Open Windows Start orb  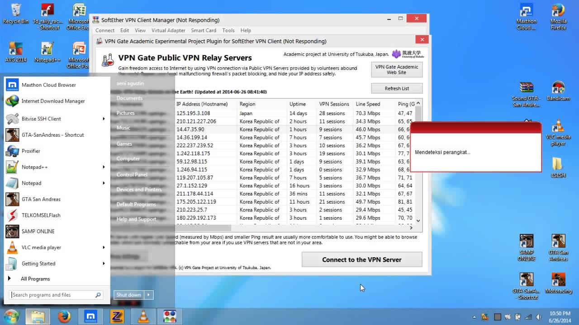click(11, 316)
